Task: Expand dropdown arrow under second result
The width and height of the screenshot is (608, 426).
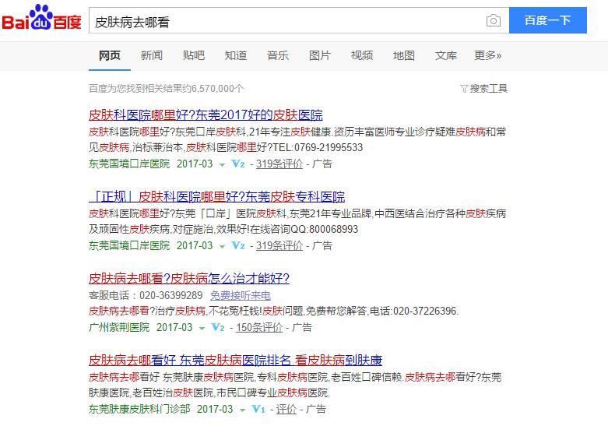Action: (x=222, y=247)
